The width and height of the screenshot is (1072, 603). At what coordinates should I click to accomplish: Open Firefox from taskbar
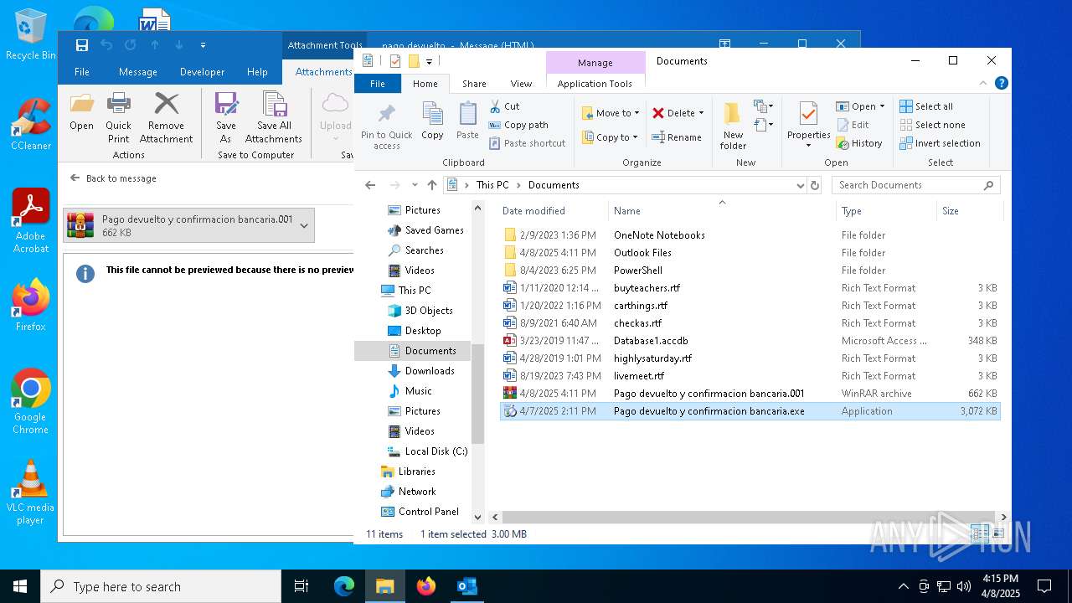[426, 586]
